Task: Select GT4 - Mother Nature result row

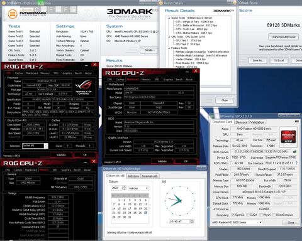Action: click(194, 33)
